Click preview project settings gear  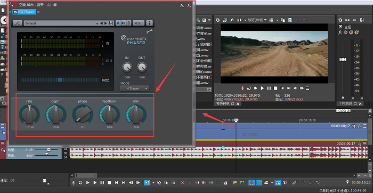click(x=217, y=20)
